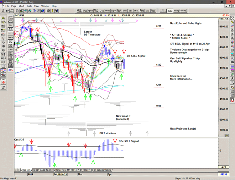This screenshot has width=235, height=180.
Task: Select the Monthly timeframe button
Action: tap(183, 11)
